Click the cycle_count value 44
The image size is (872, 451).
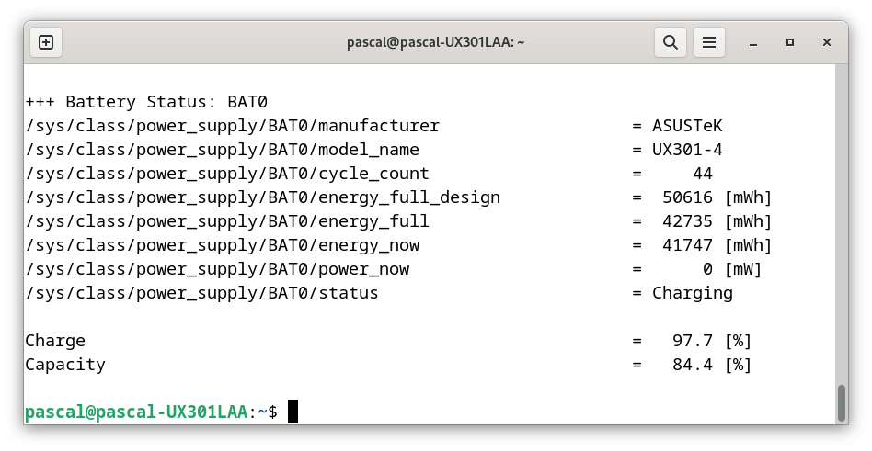(x=703, y=174)
